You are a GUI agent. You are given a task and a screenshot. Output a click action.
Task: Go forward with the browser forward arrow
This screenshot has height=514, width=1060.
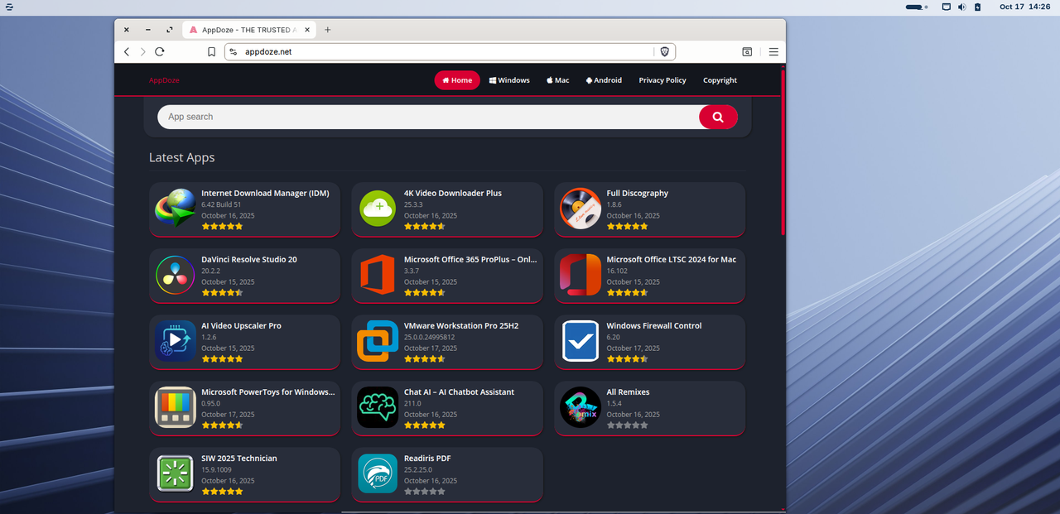142,51
